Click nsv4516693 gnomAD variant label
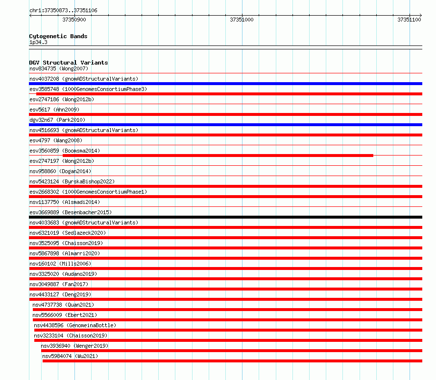436x380 pixels. tap(84, 130)
